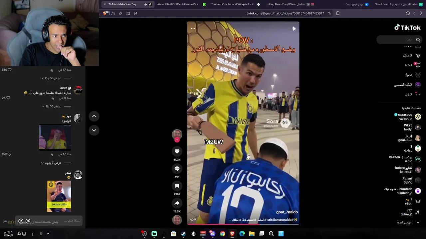Open المزيد more menu in sidebar
This screenshot has height=239, width=426.
[412, 94]
